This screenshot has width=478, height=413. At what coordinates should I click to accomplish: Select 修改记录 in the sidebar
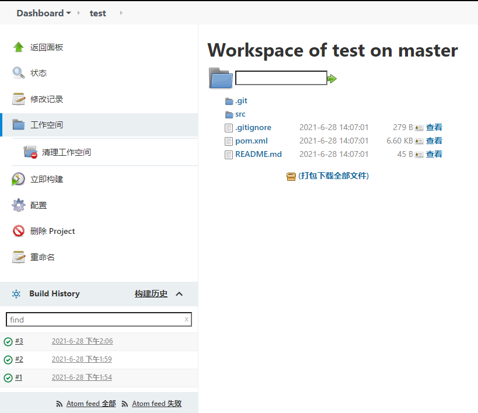(46, 99)
